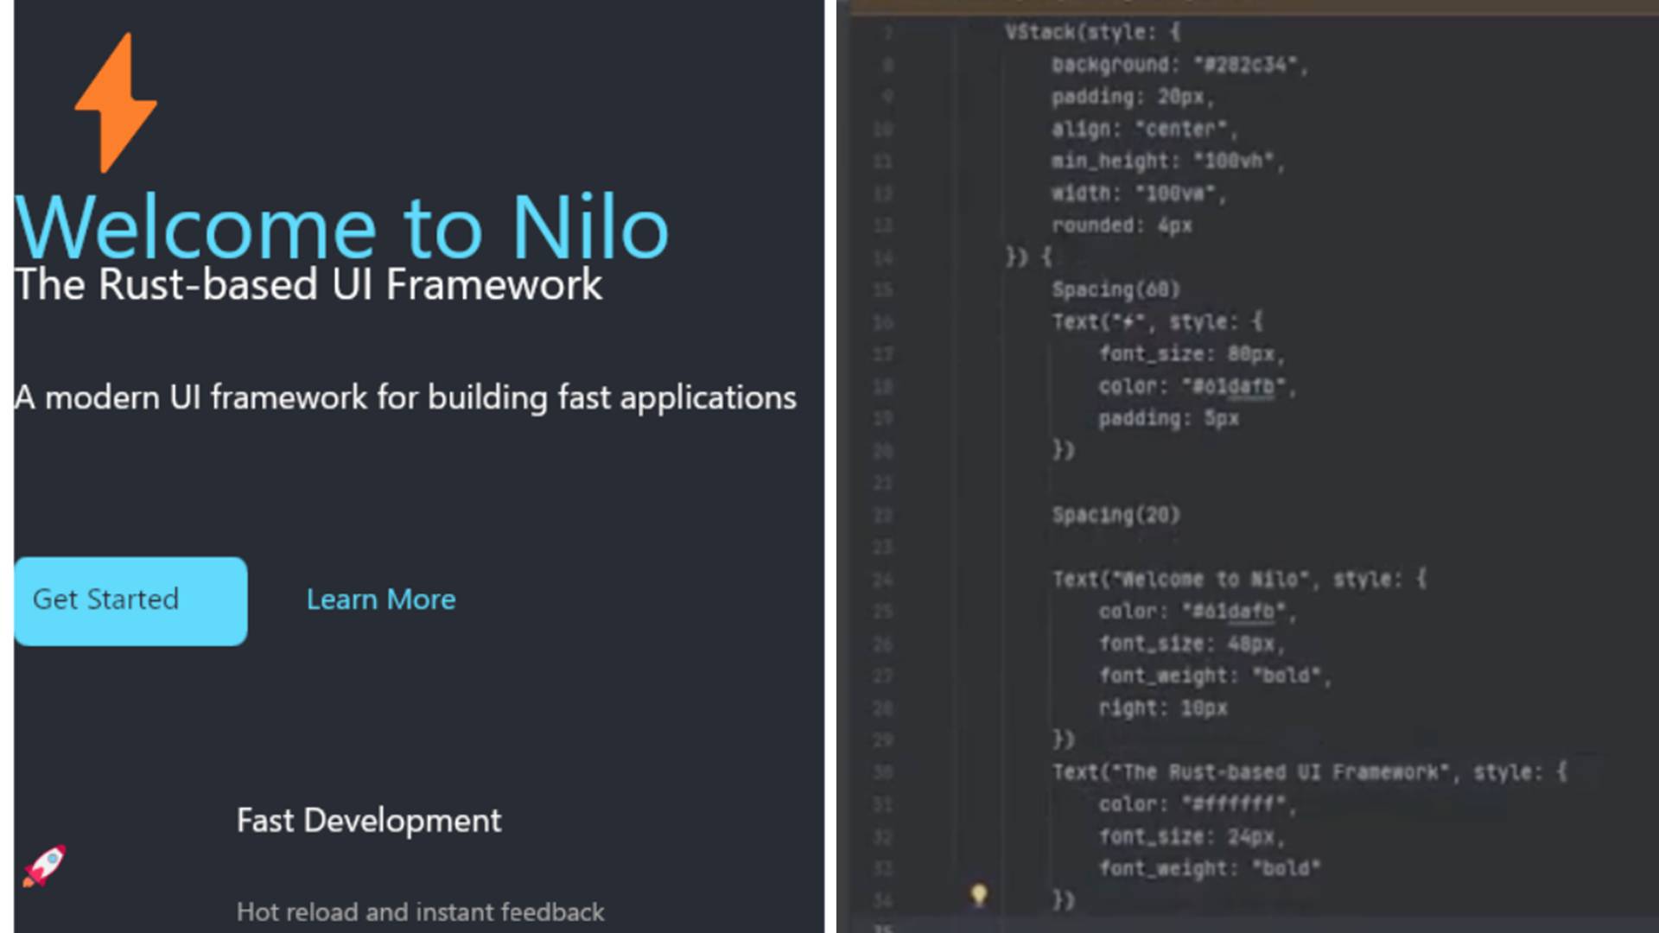Viewport: 1659px width, 933px height.
Task: Click the Text("Welcome to Nilo" code line
Action: pyautogui.click(x=1237, y=580)
